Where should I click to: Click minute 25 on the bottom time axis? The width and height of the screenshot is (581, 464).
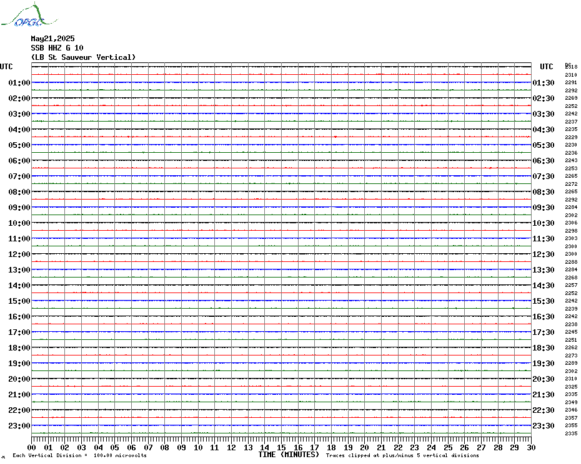pos(448,447)
